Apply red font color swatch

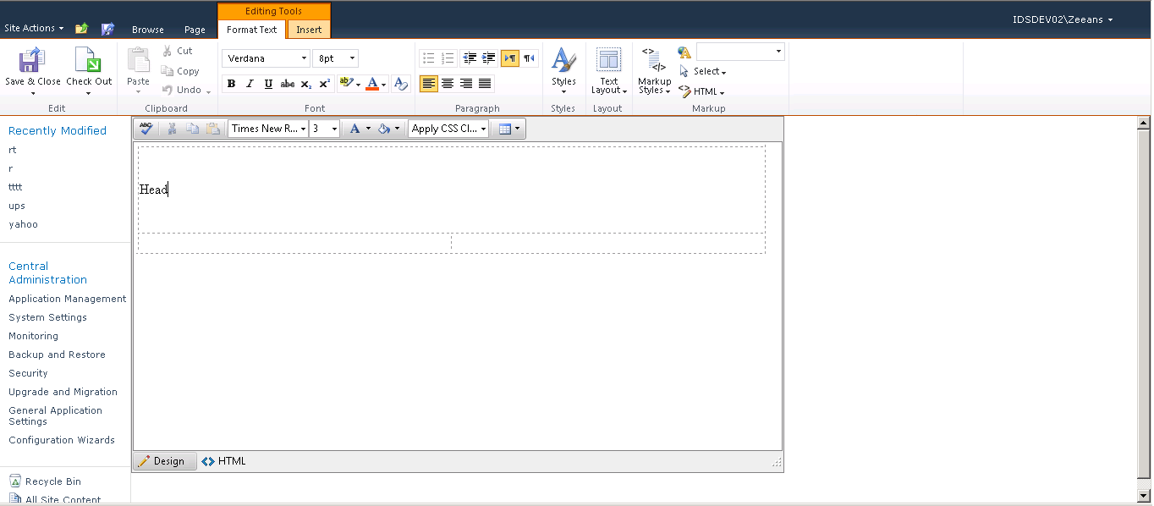372,84
